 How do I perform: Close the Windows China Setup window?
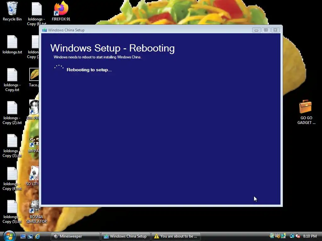tap(275, 30)
